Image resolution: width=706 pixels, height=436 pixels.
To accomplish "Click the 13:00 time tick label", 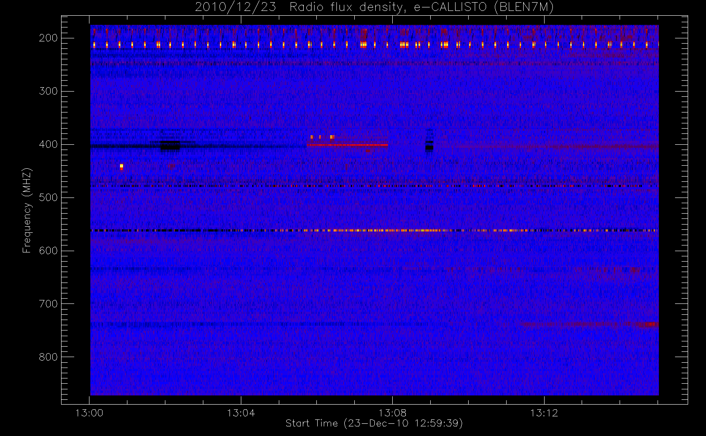I will click(x=89, y=413).
